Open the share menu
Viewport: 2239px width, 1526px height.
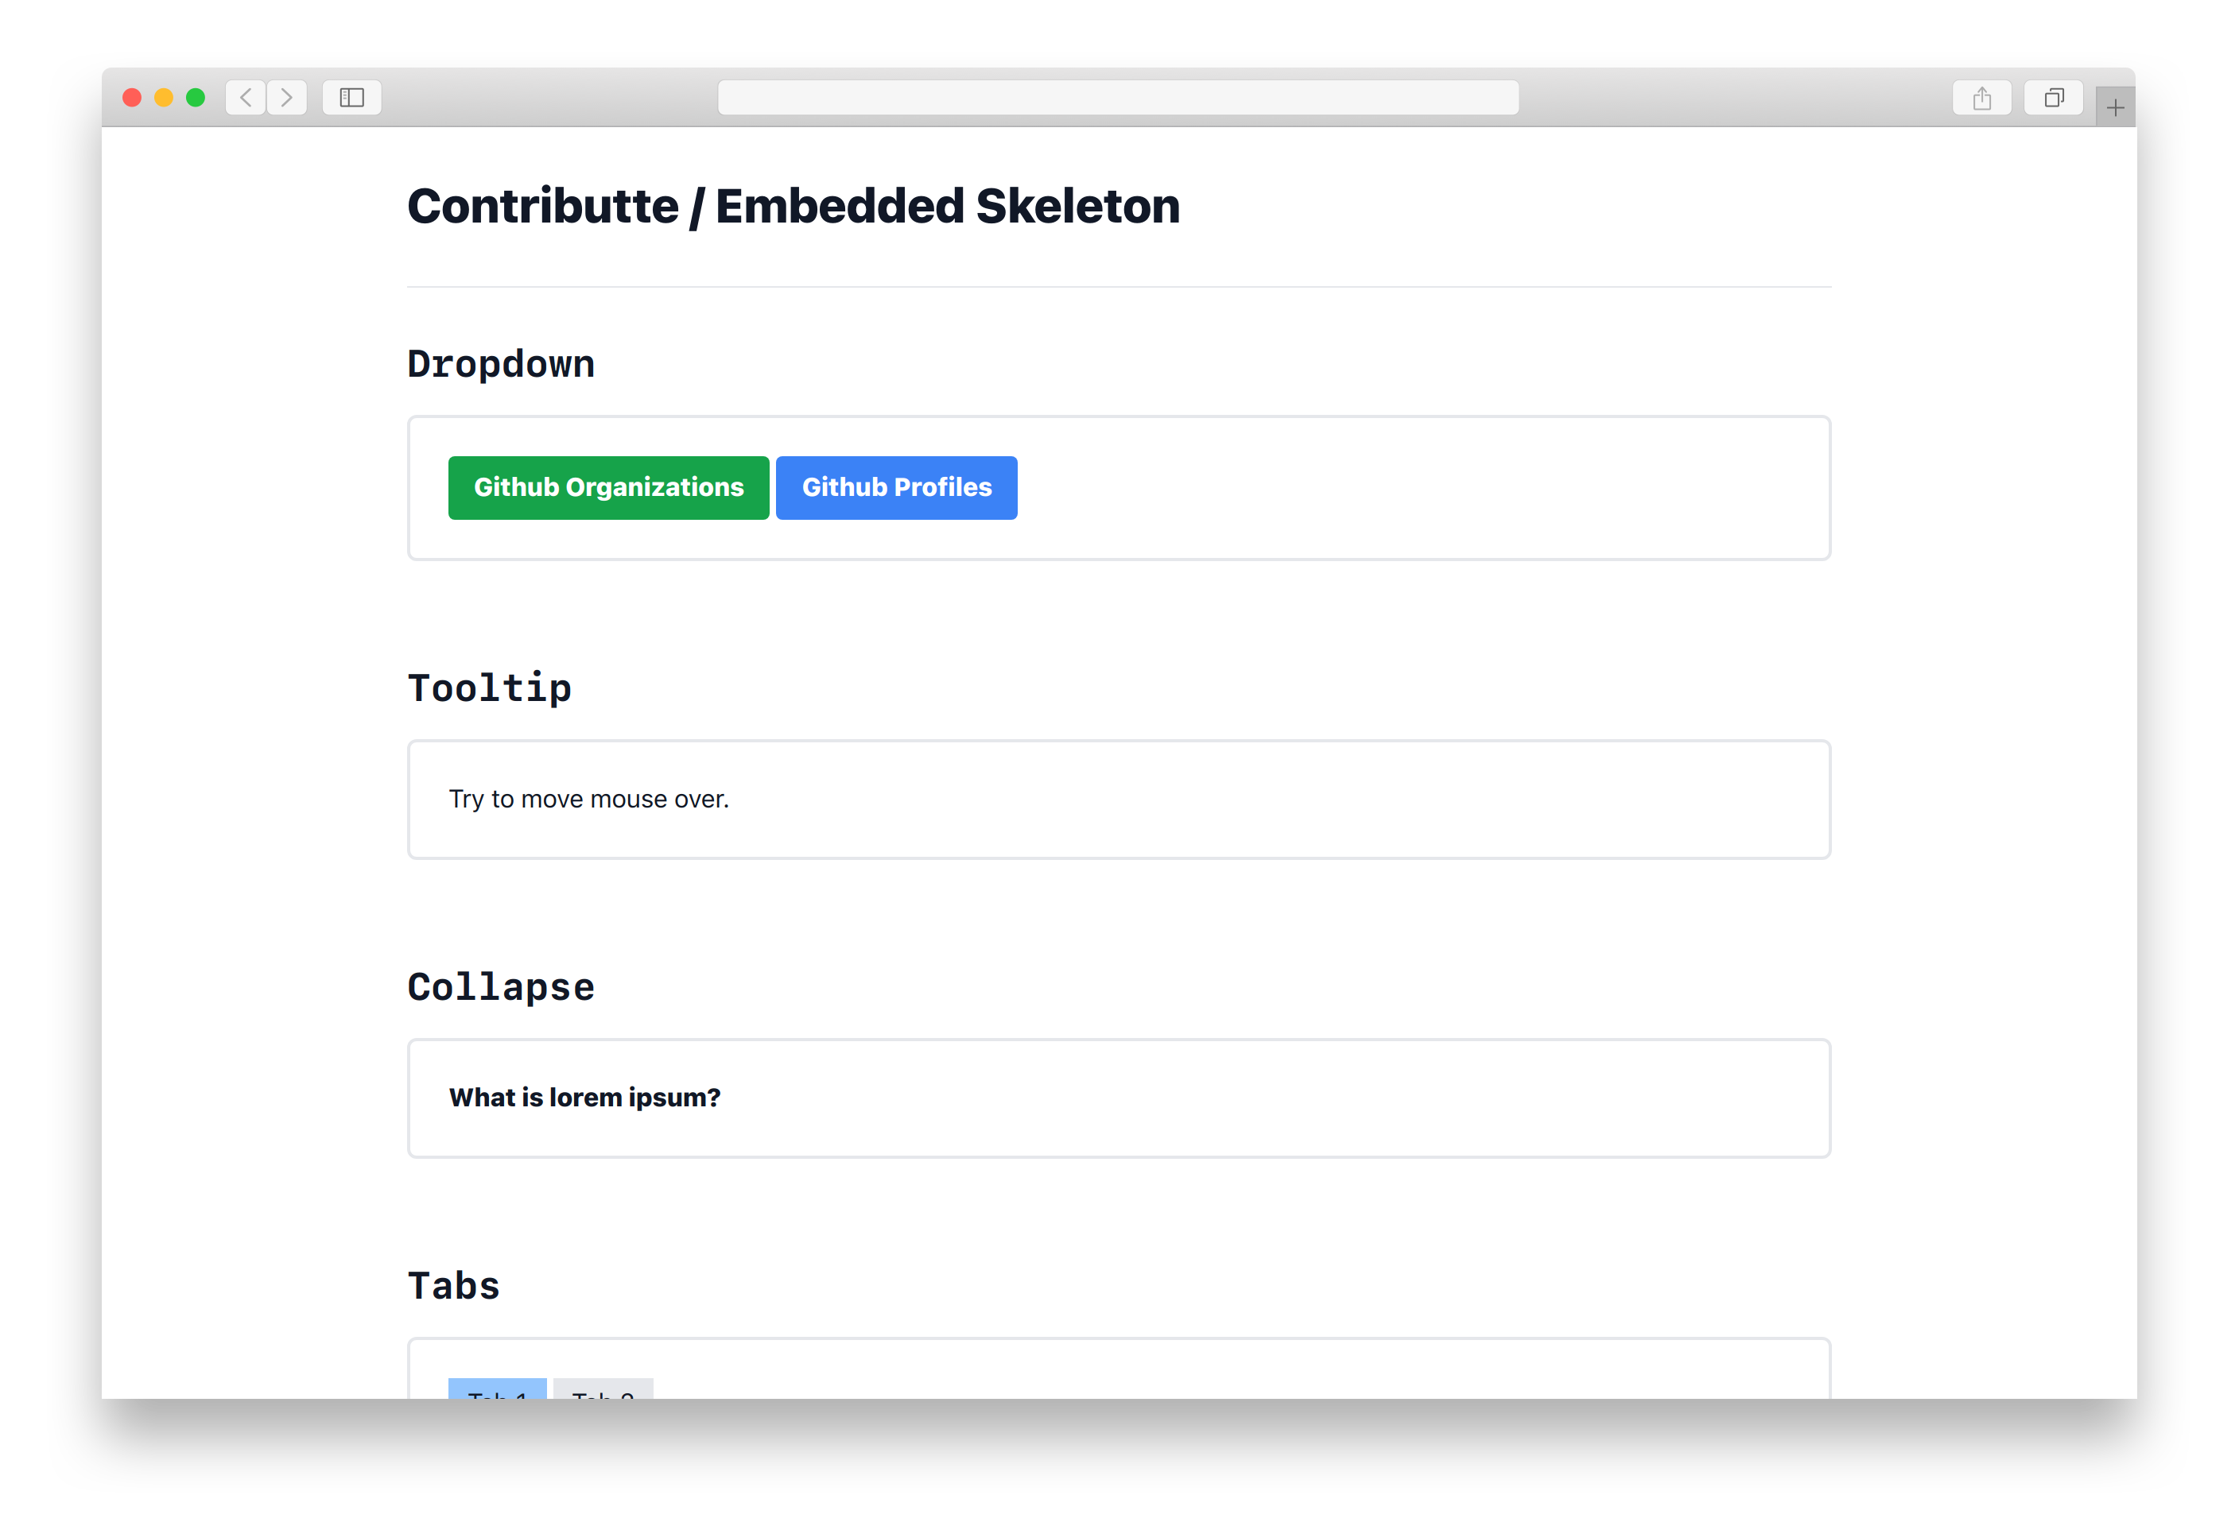[1981, 99]
